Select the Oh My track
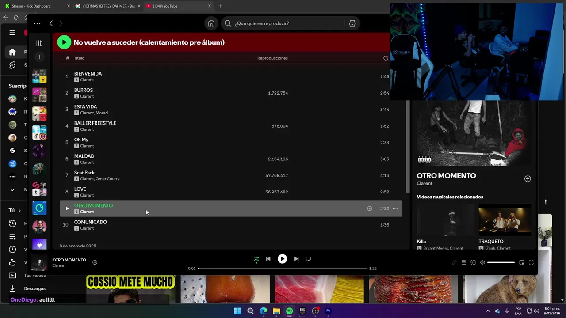Screen dimensions: 566x318 231,142
